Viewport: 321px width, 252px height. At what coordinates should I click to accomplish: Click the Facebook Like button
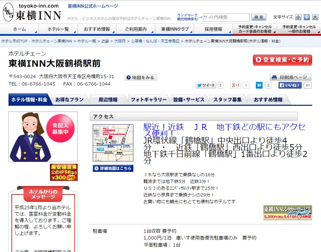(x=290, y=85)
